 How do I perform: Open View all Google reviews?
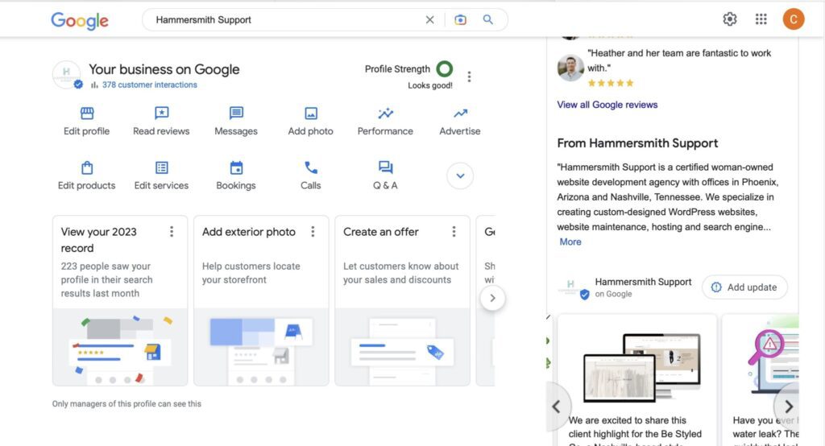click(x=607, y=105)
